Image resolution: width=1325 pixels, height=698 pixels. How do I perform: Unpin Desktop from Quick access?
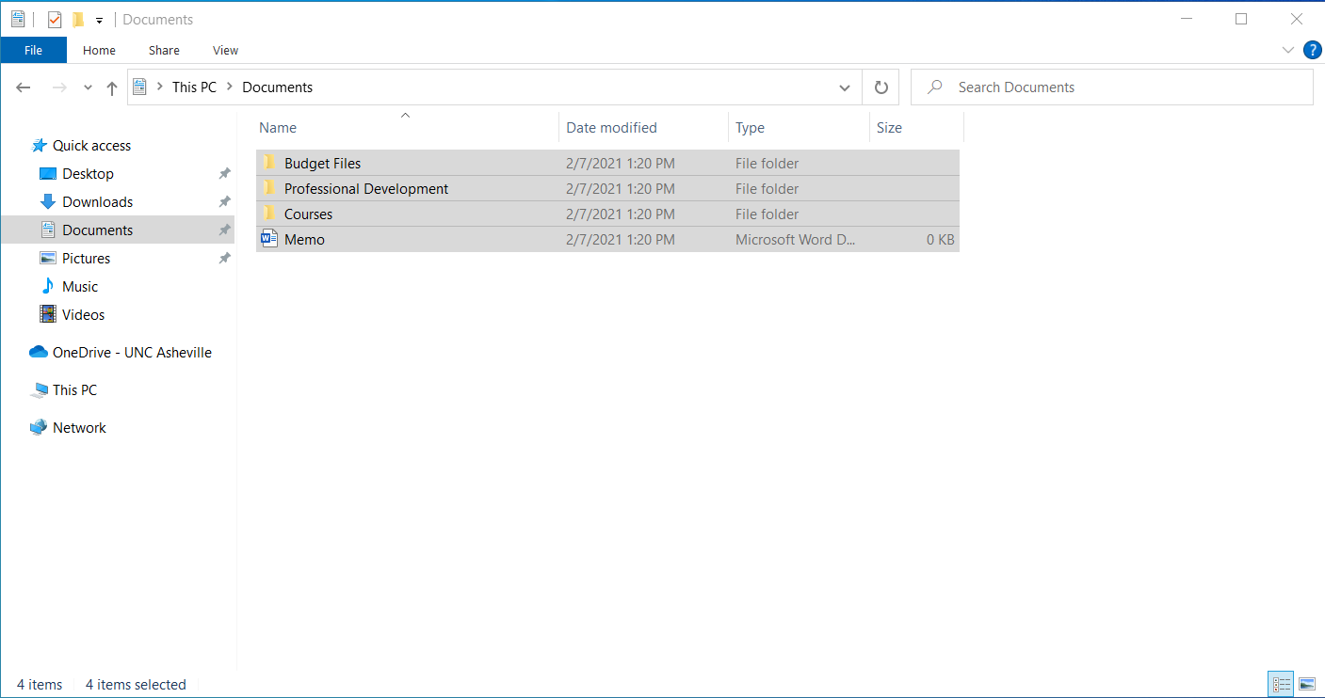tap(224, 174)
